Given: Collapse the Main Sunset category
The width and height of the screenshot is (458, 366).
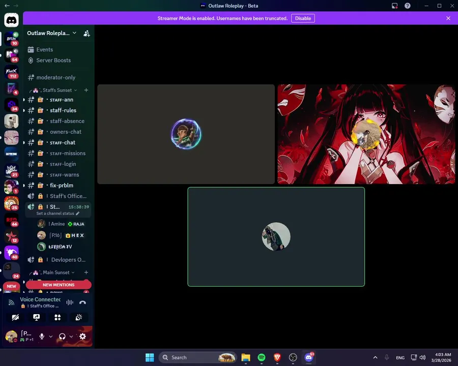Looking at the screenshot, I should click(56, 272).
